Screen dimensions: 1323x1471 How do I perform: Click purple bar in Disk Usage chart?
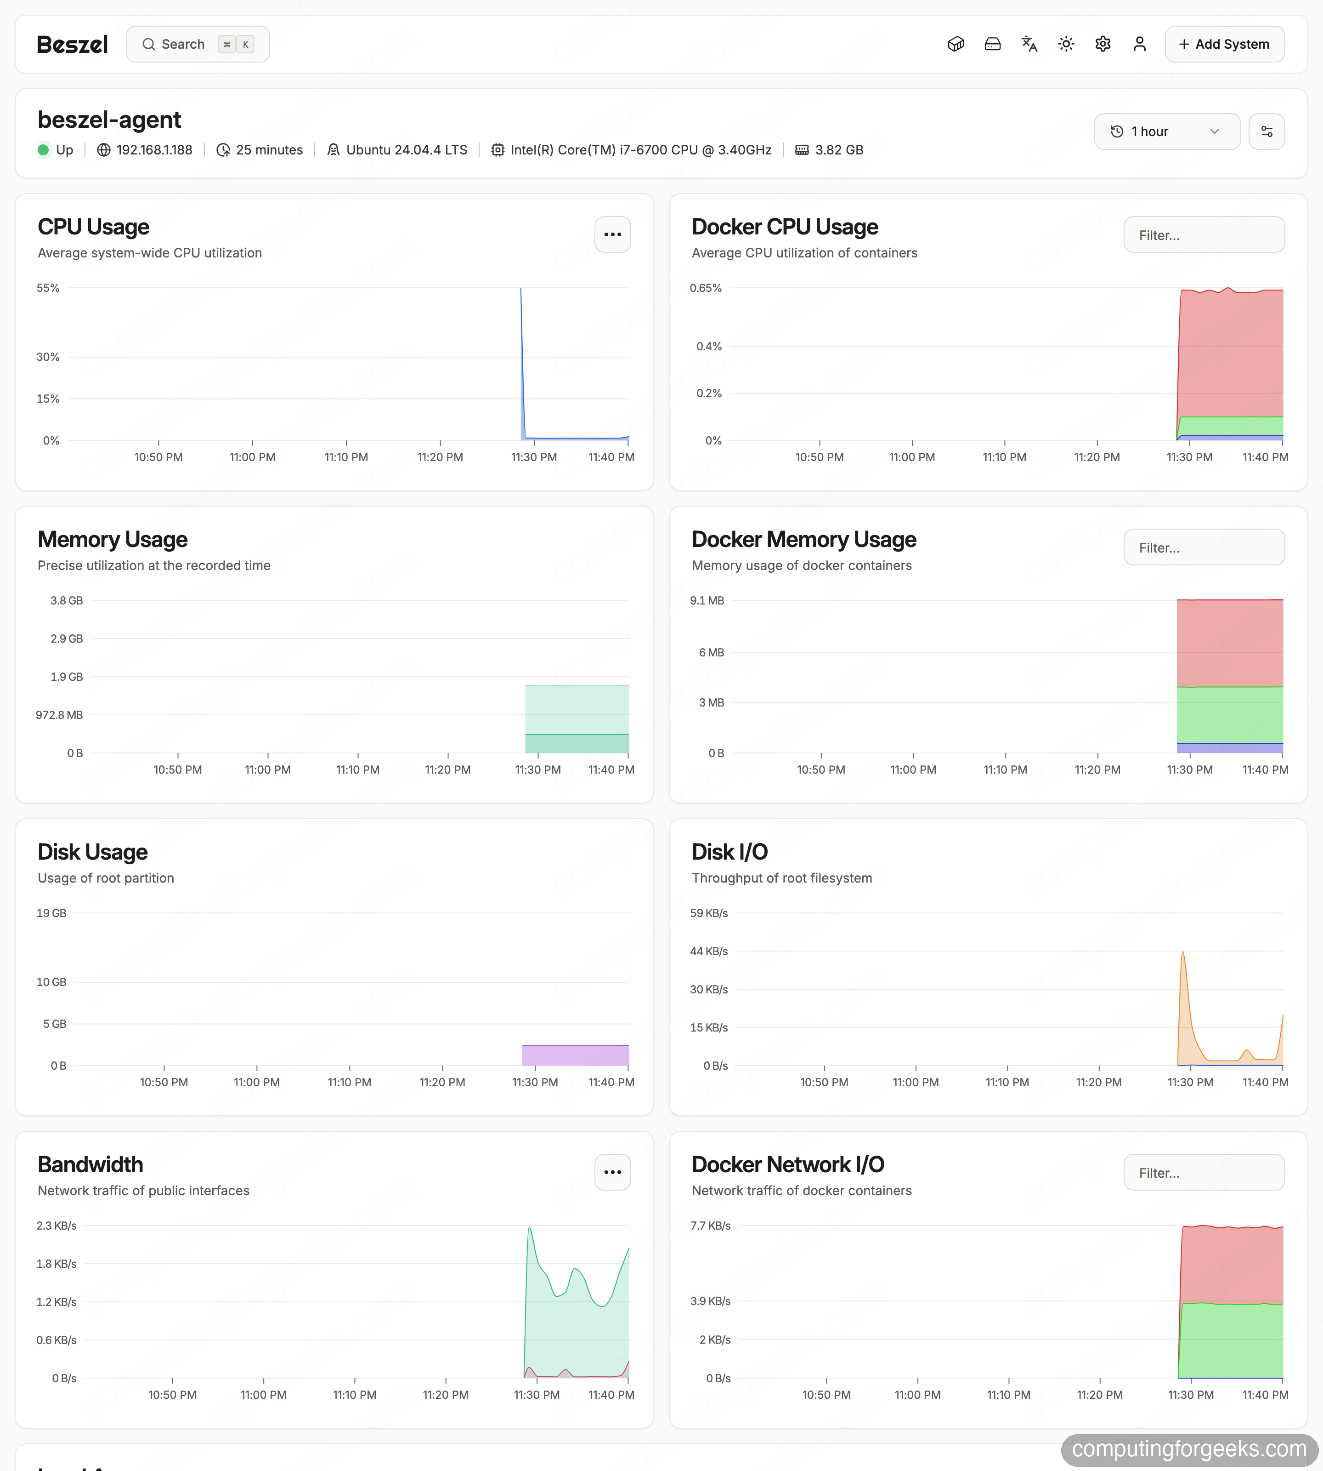pyautogui.click(x=575, y=1055)
